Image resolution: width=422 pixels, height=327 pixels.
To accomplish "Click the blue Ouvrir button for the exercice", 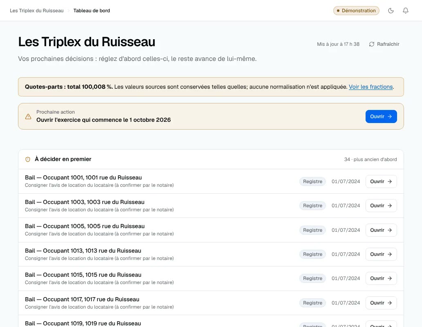I will (x=381, y=116).
